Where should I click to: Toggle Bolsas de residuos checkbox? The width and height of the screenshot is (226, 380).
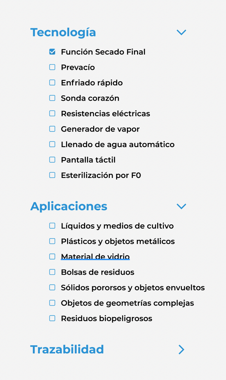tap(52, 272)
